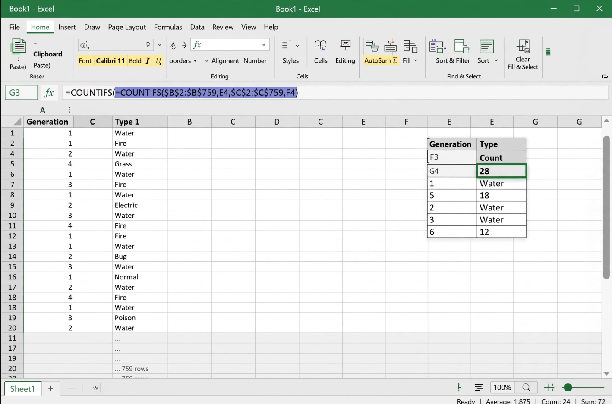
Task: Click the Editing ribbon icon
Action: point(345,46)
